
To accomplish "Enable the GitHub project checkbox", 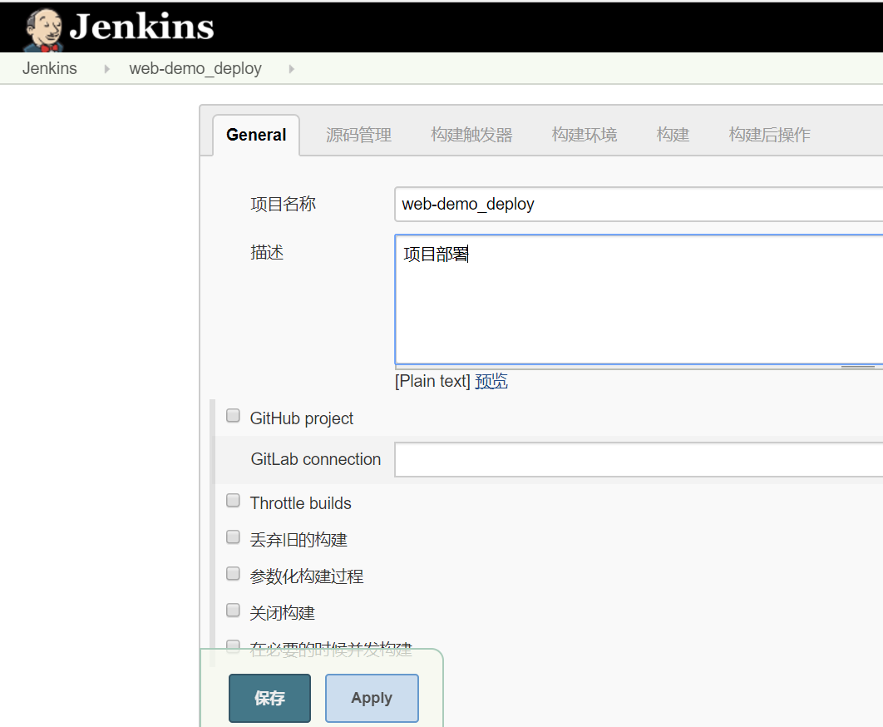I will coord(234,416).
